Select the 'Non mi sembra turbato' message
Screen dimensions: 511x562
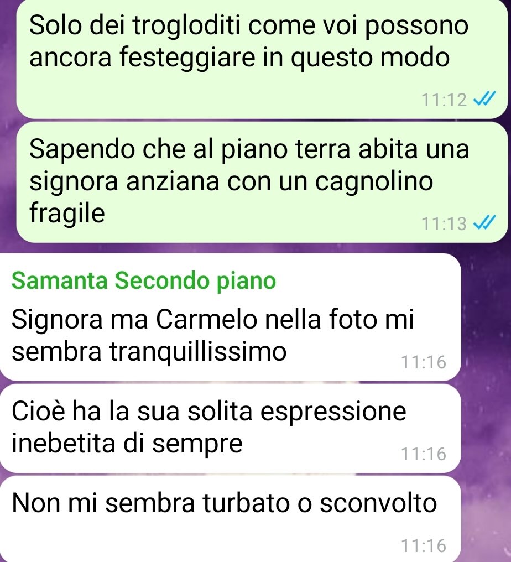pos(230,519)
